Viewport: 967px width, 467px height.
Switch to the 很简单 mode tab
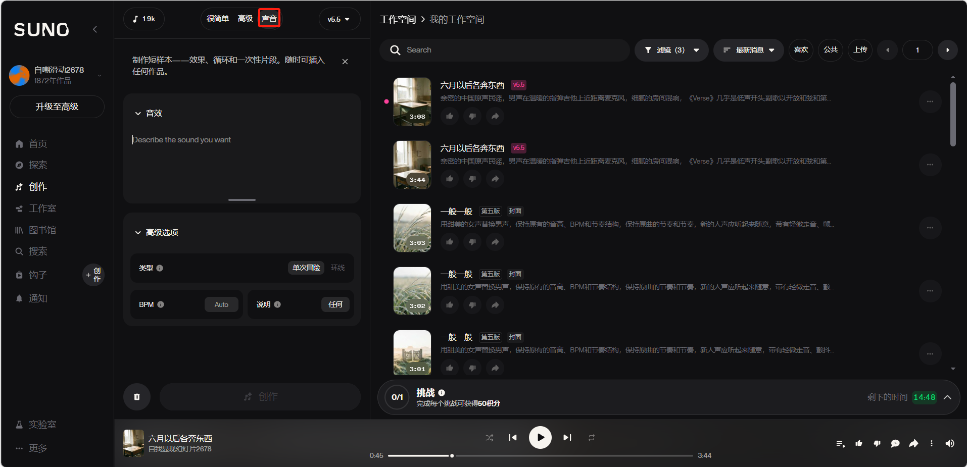[x=218, y=19]
